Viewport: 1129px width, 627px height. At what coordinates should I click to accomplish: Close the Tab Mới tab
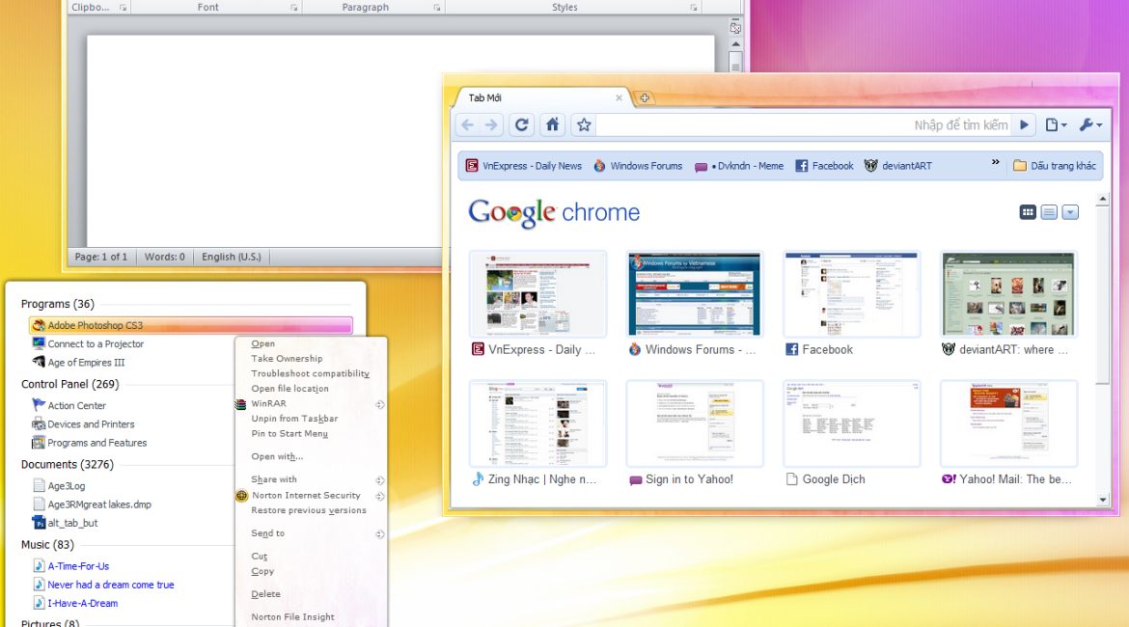(x=619, y=97)
